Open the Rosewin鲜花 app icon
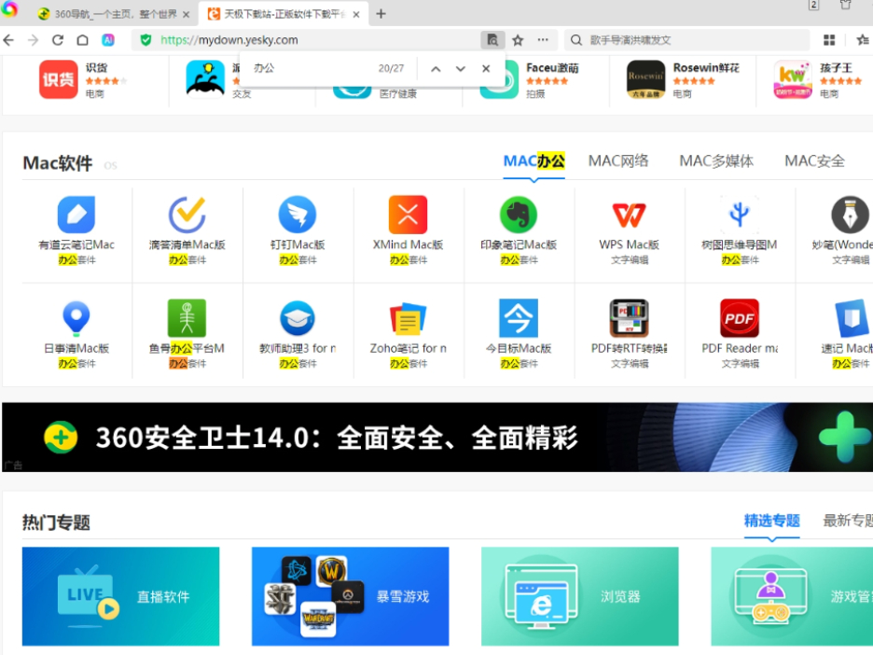Screen dimensions: 873x655 pos(645,79)
